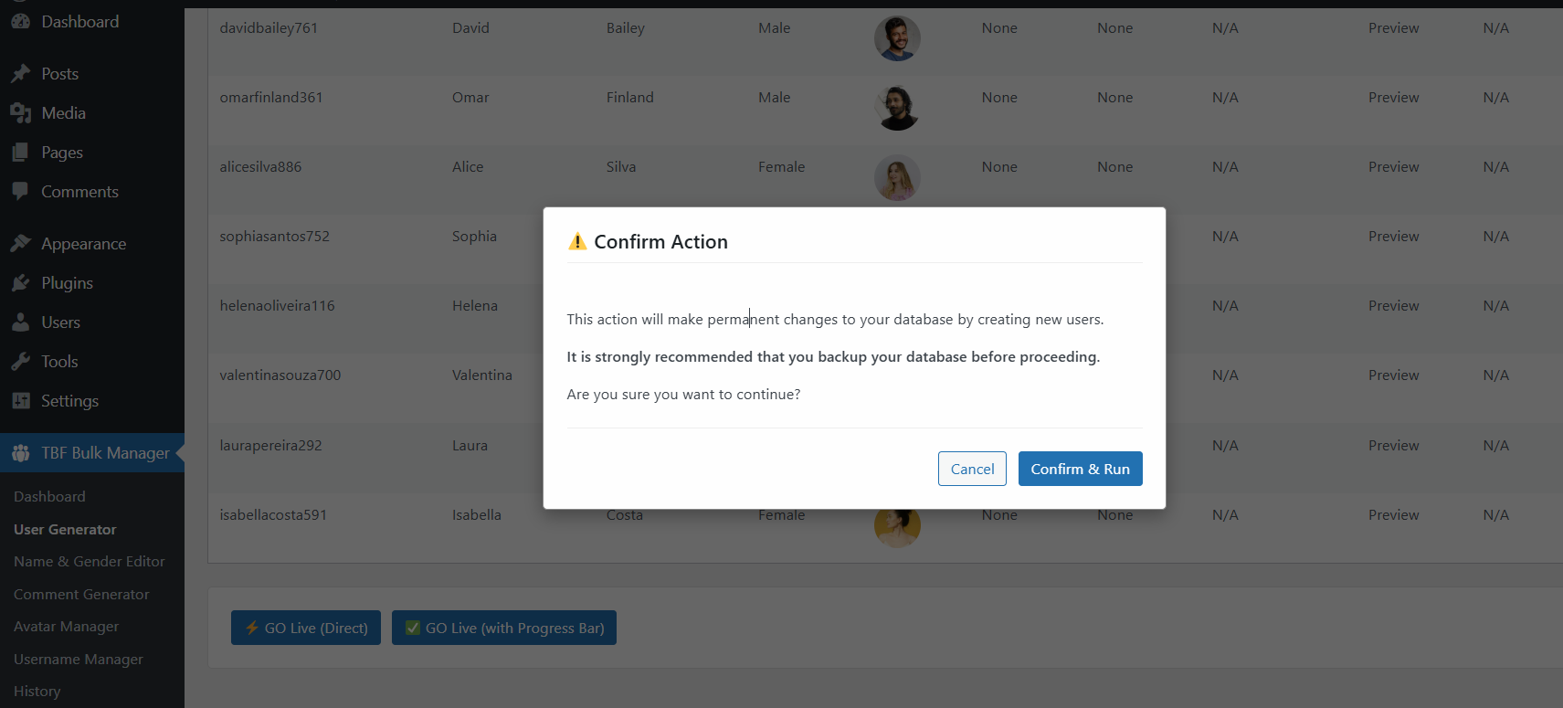Click GO Live (with Progress Bar)
The width and height of the screenshot is (1563, 708).
[x=504, y=628]
